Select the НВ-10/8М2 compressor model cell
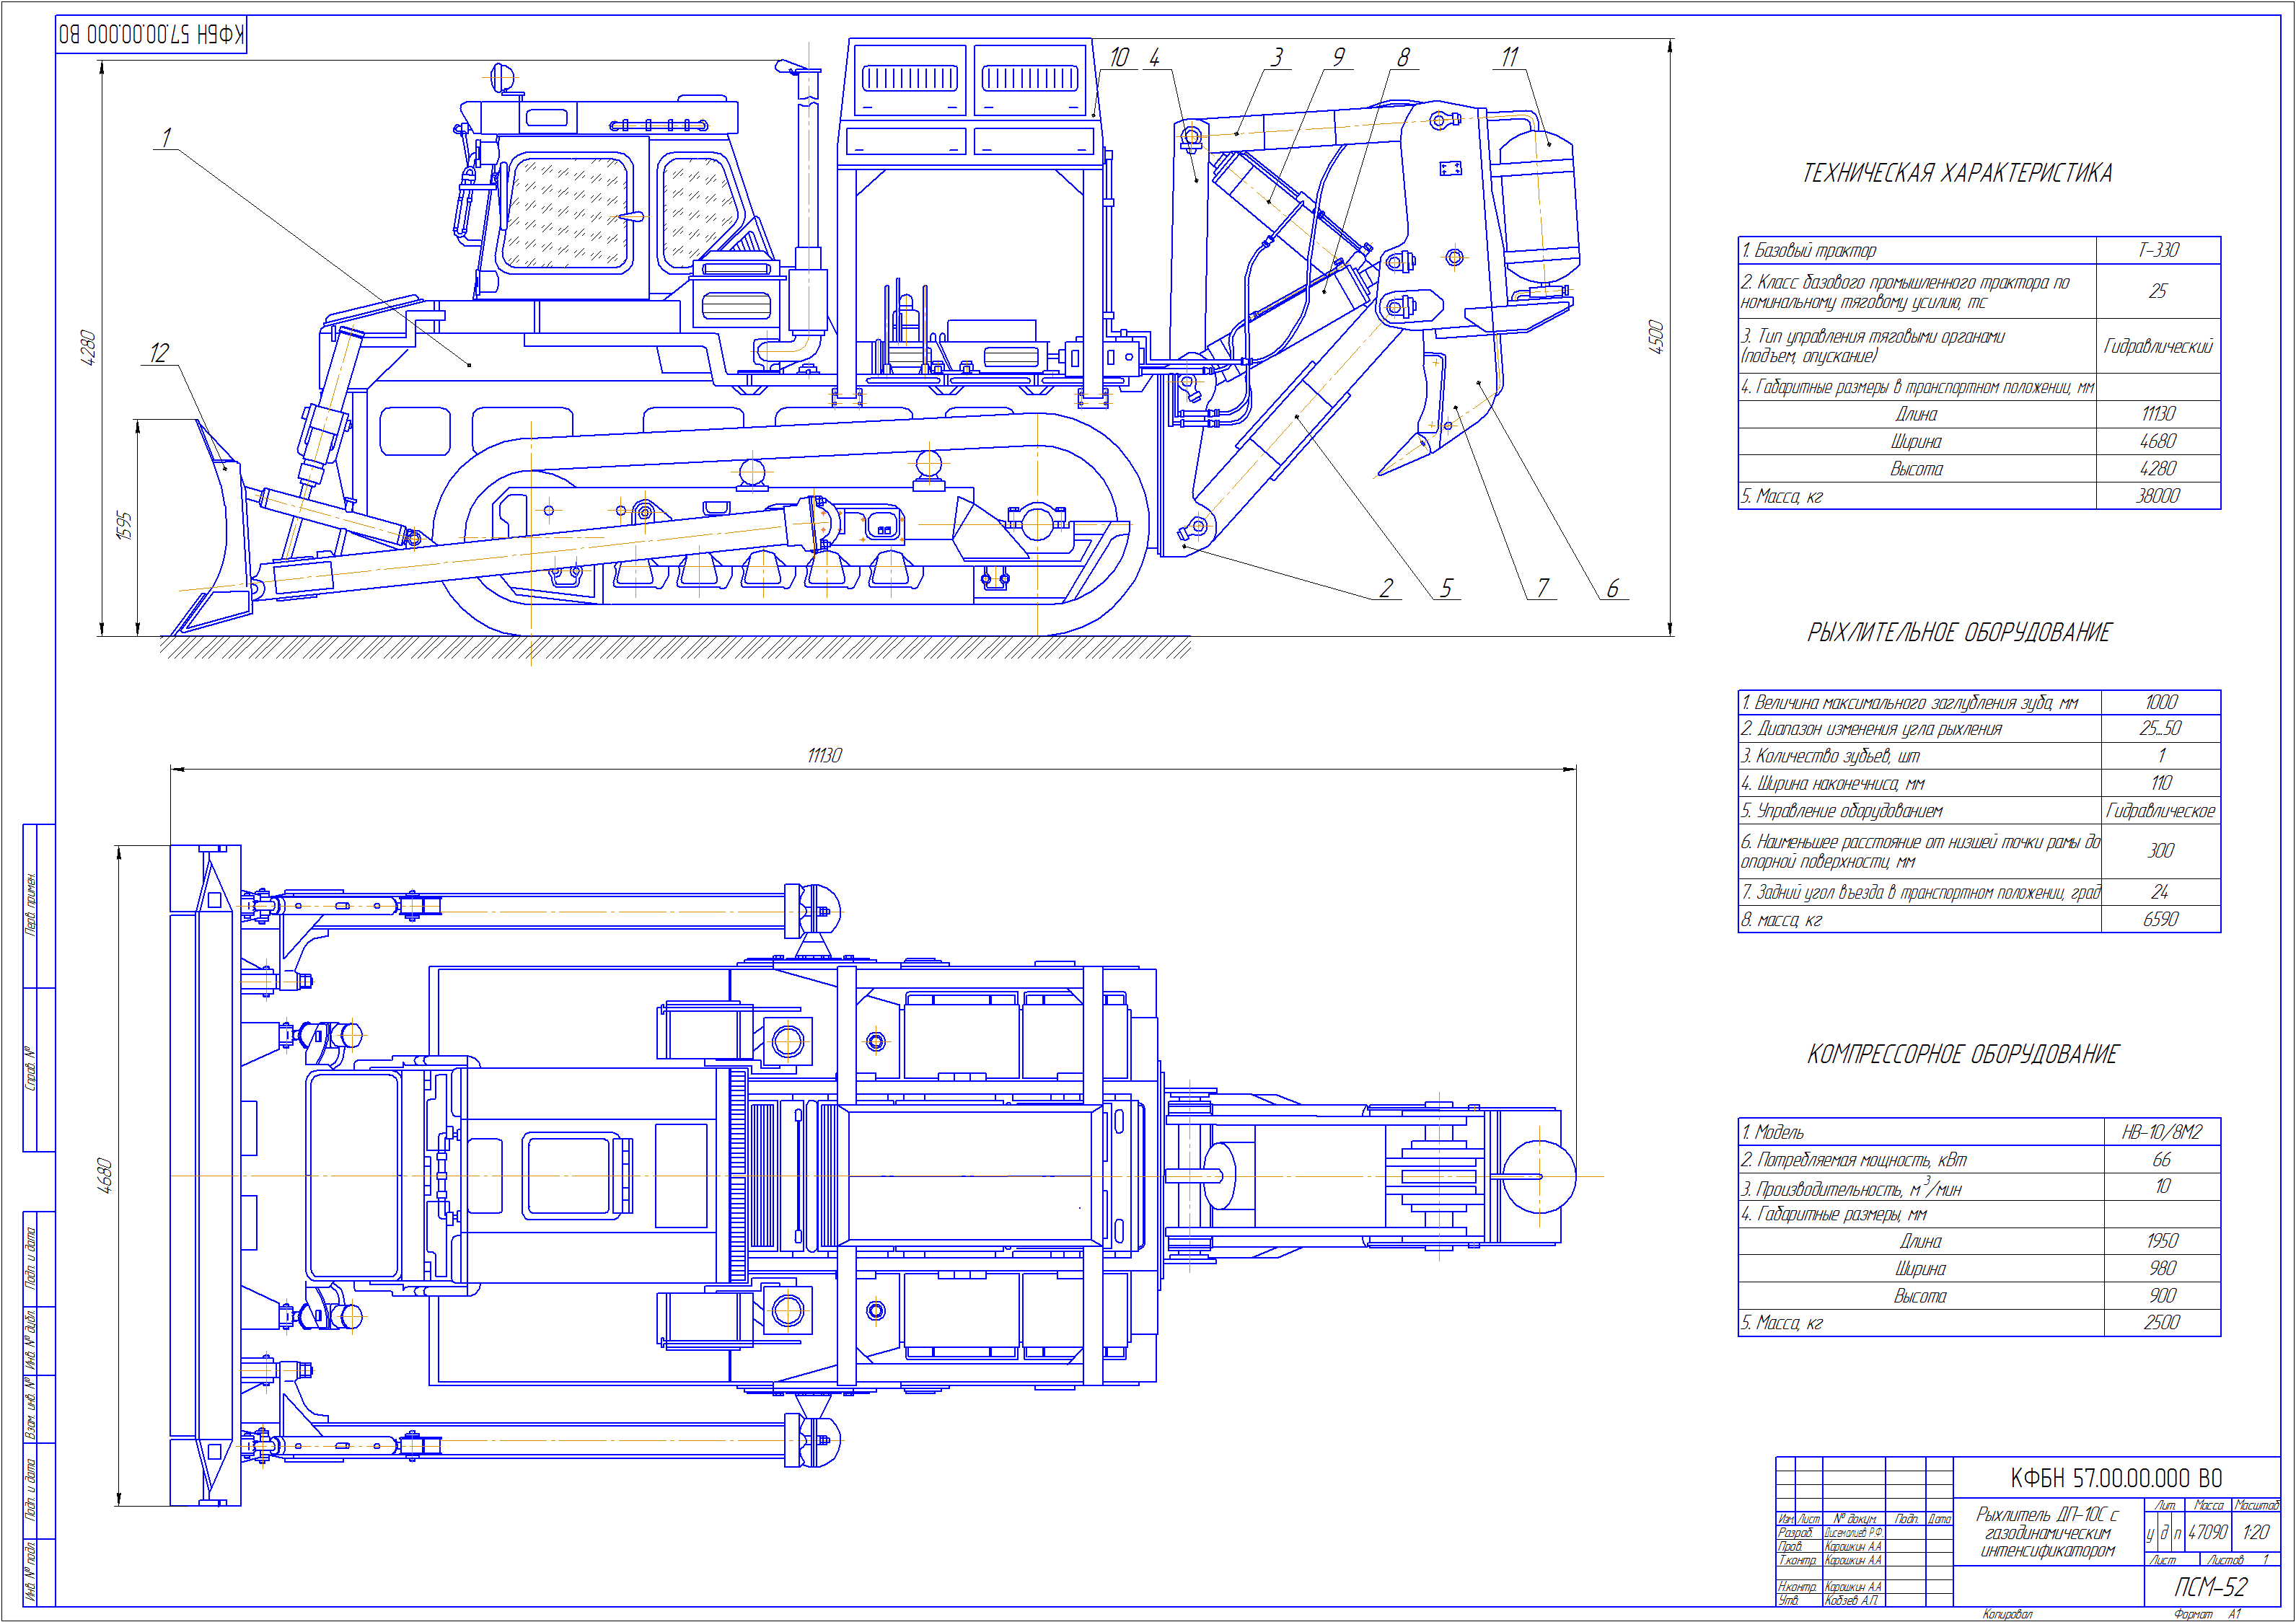The image size is (2296, 1622). point(2162,1132)
